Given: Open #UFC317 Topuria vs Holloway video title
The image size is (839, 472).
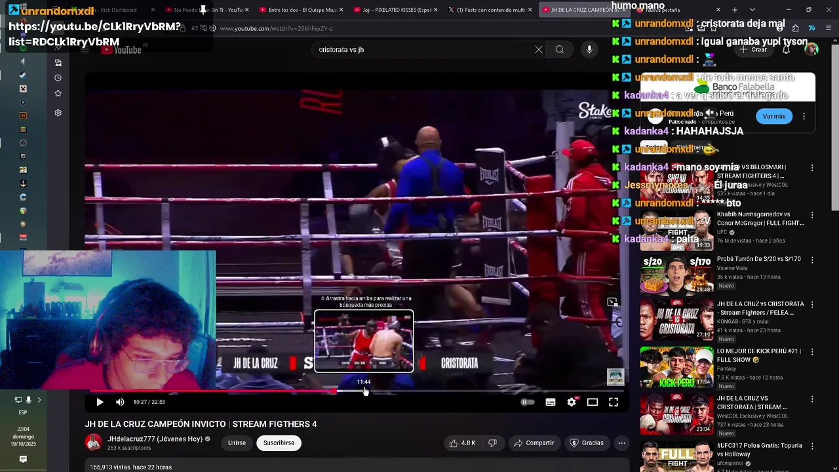Looking at the screenshot, I should (x=760, y=450).
